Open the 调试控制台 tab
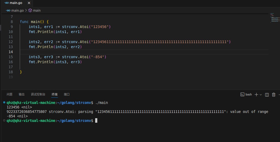The height and width of the screenshot is (142, 280). point(38,94)
